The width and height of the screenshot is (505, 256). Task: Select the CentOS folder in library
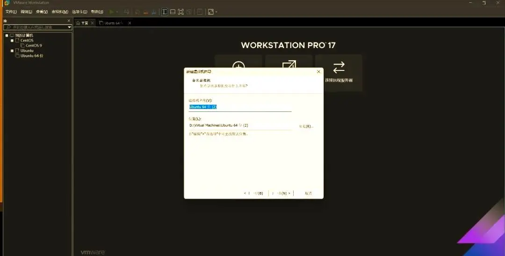coord(27,41)
